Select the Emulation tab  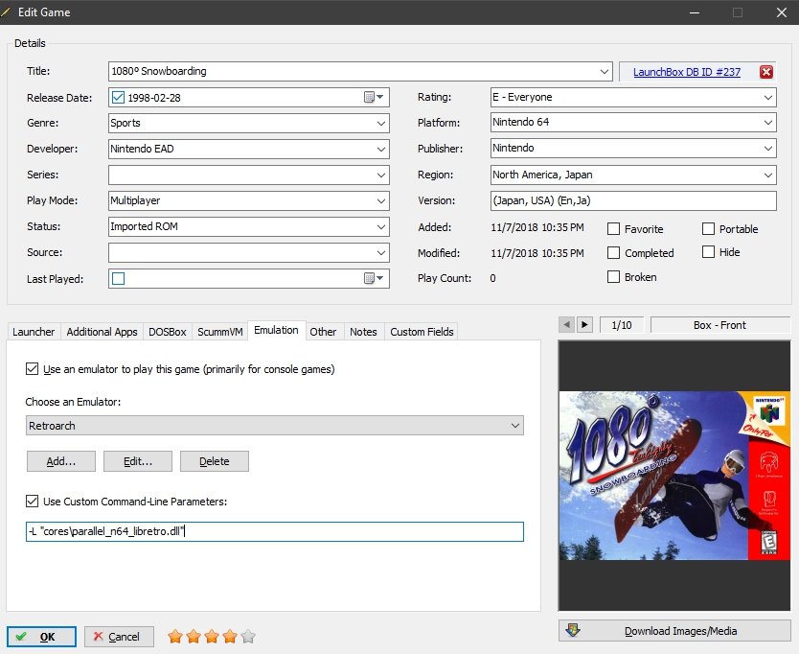(x=276, y=331)
